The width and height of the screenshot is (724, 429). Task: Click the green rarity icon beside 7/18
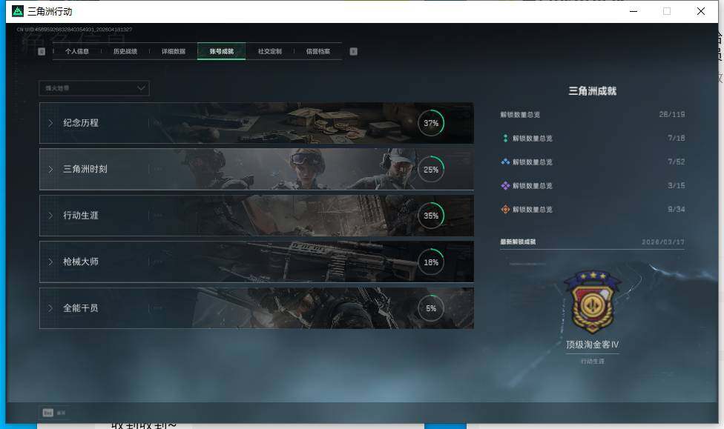pos(505,138)
